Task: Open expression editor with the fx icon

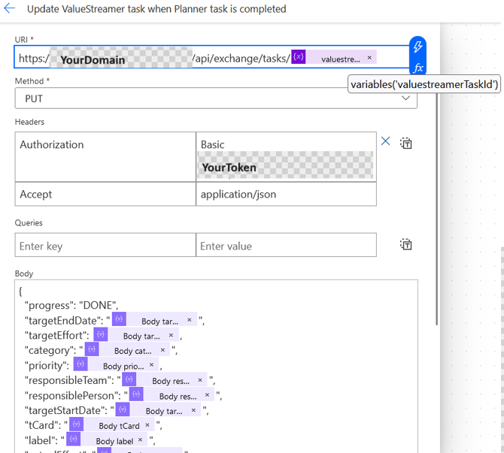Action: coord(418,68)
